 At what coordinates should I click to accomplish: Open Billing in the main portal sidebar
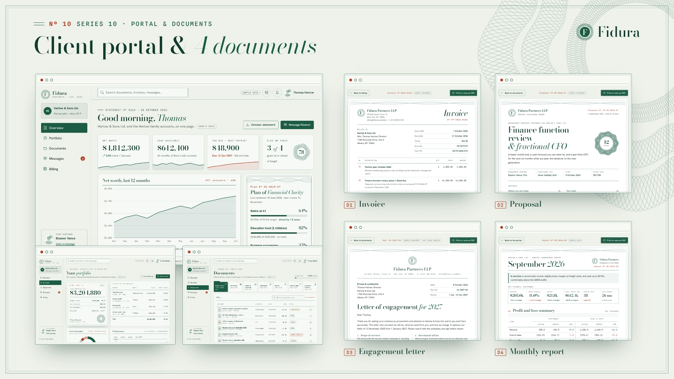[x=64, y=169]
